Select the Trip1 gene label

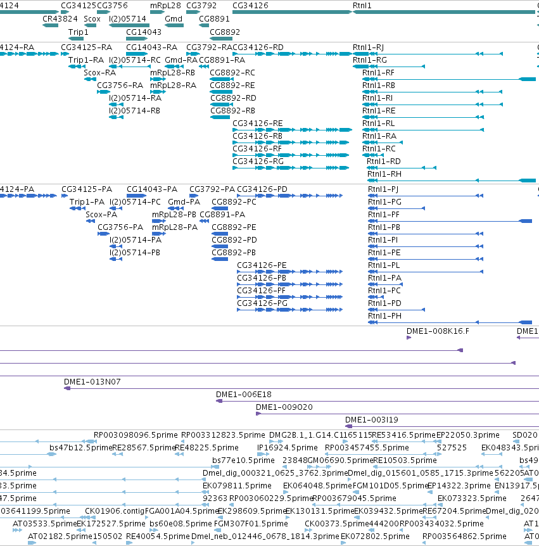click(79, 32)
